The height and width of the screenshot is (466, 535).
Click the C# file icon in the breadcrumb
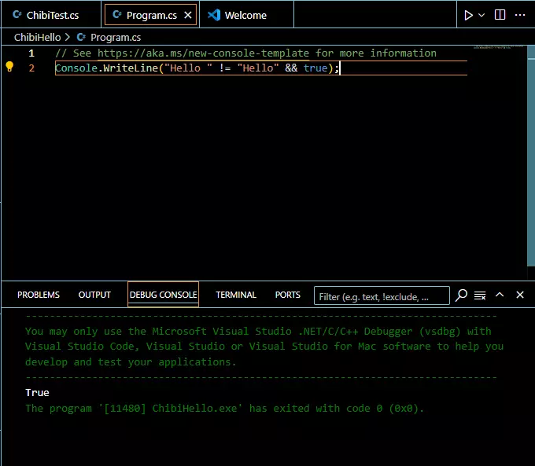(81, 37)
